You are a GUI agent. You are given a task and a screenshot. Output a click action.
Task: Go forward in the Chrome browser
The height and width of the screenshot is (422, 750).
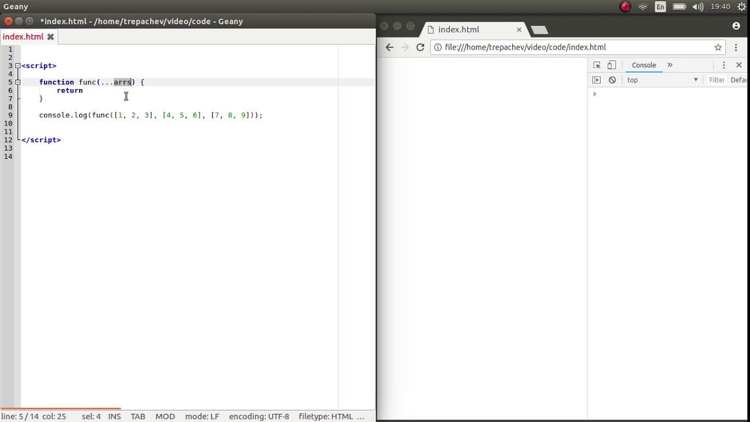pyautogui.click(x=405, y=47)
